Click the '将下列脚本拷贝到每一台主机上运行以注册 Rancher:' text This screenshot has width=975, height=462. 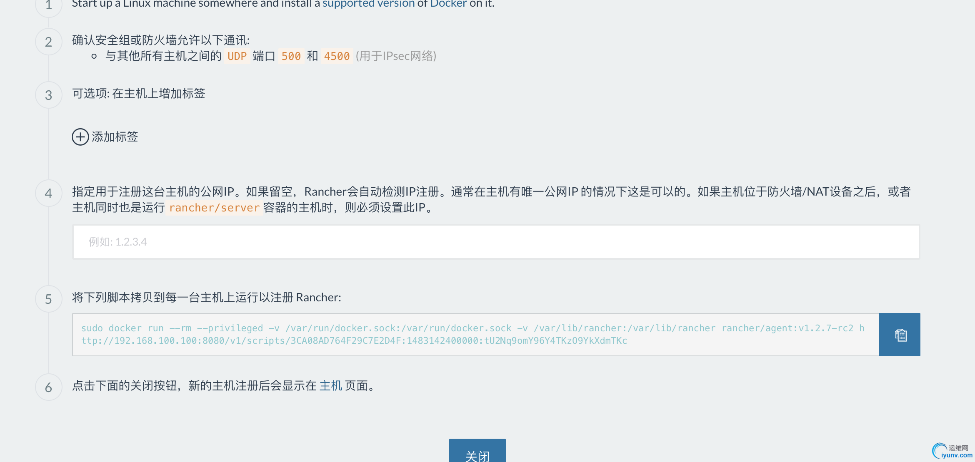[x=207, y=298]
